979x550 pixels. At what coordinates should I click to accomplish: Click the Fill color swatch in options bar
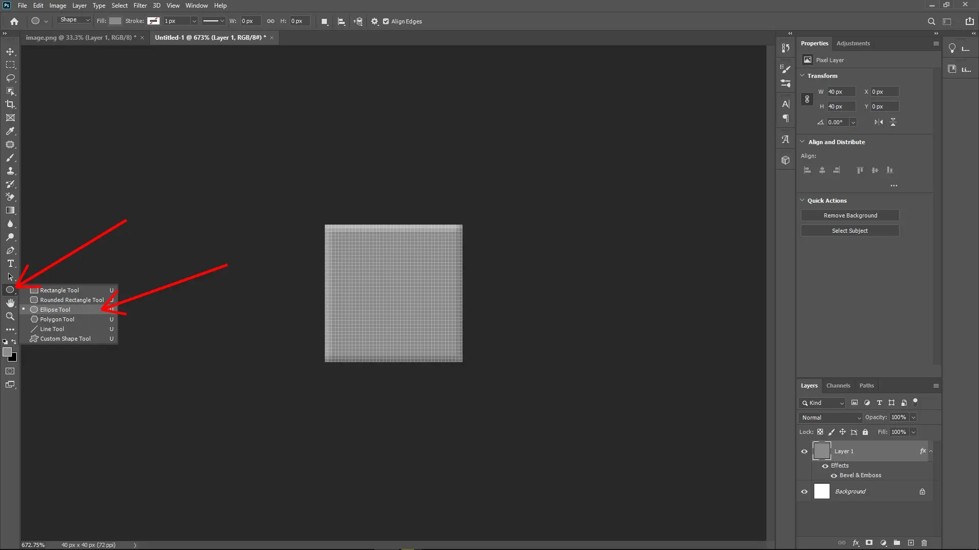(115, 21)
